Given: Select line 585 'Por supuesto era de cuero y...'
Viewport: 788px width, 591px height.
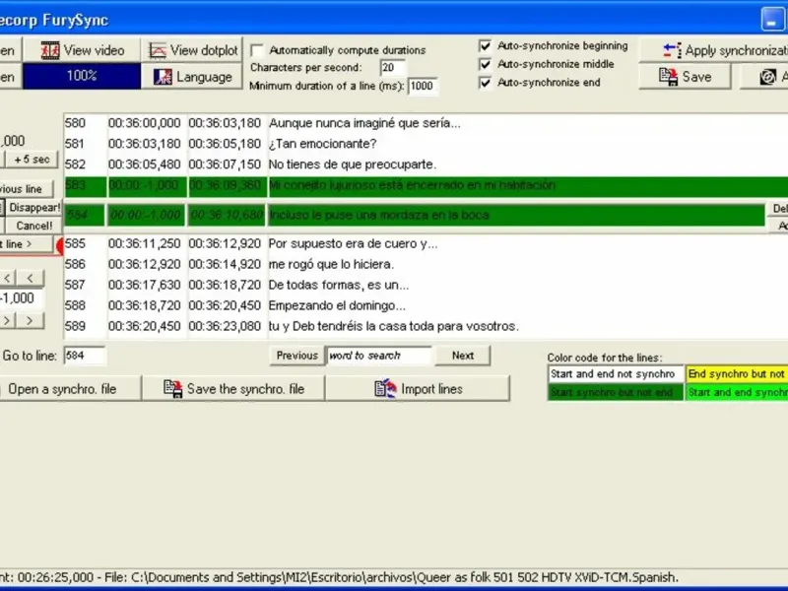Looking at the screenshot, I should click(x=427, y=243).
